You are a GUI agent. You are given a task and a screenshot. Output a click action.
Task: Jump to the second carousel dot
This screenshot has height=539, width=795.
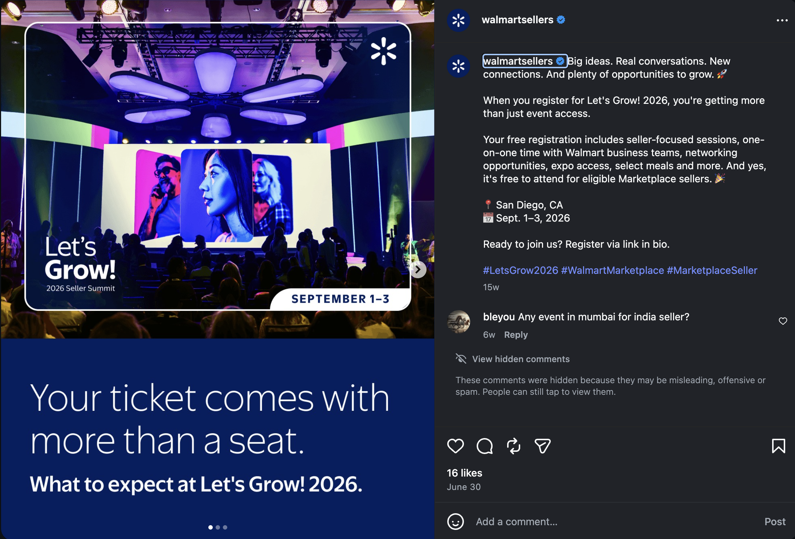(x=218, y=527)
